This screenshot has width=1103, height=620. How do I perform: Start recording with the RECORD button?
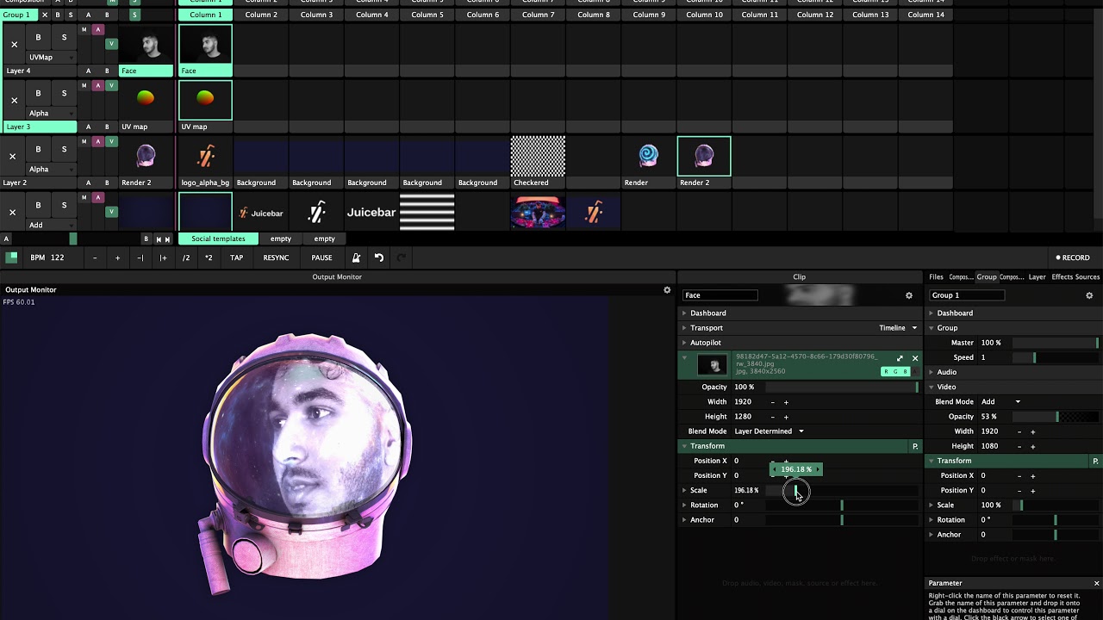tap(1073, 257)
